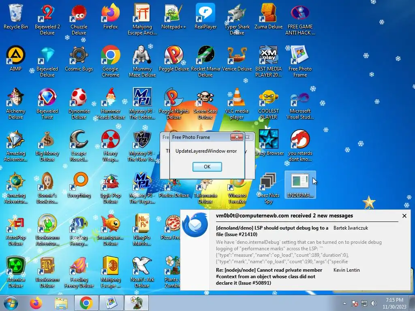Select the Deez Nuts Spy icon
This screenshot has height=311, width=415.
(x=268, y=188)
